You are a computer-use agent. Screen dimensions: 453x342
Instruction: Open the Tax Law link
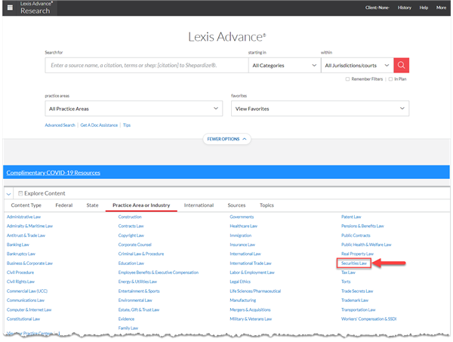(x=348, y=273)
